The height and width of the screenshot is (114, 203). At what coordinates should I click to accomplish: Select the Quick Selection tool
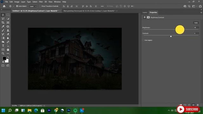click(8, 19)
